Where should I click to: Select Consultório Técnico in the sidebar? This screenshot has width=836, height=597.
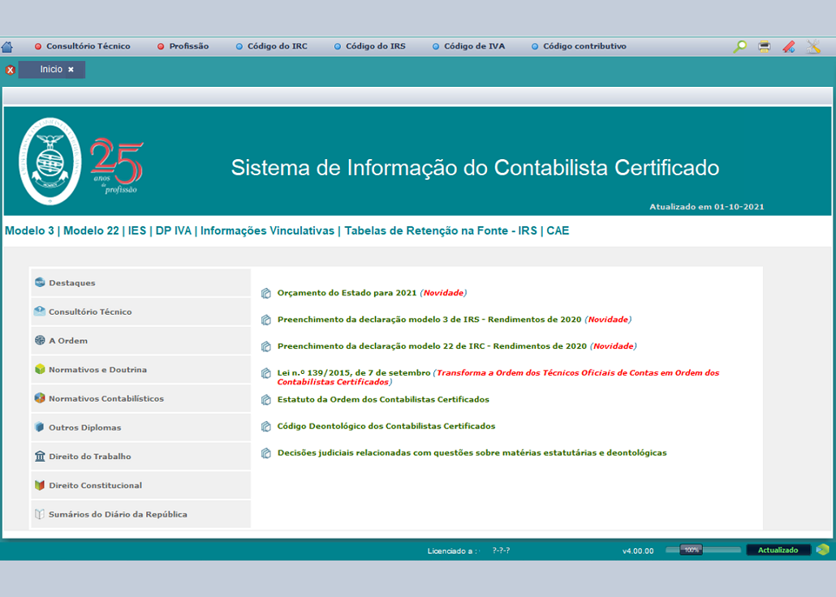[140, 311]
